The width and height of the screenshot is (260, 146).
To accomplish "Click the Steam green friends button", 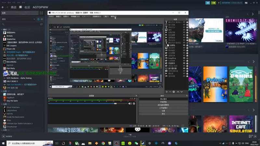I will [214, 3].
